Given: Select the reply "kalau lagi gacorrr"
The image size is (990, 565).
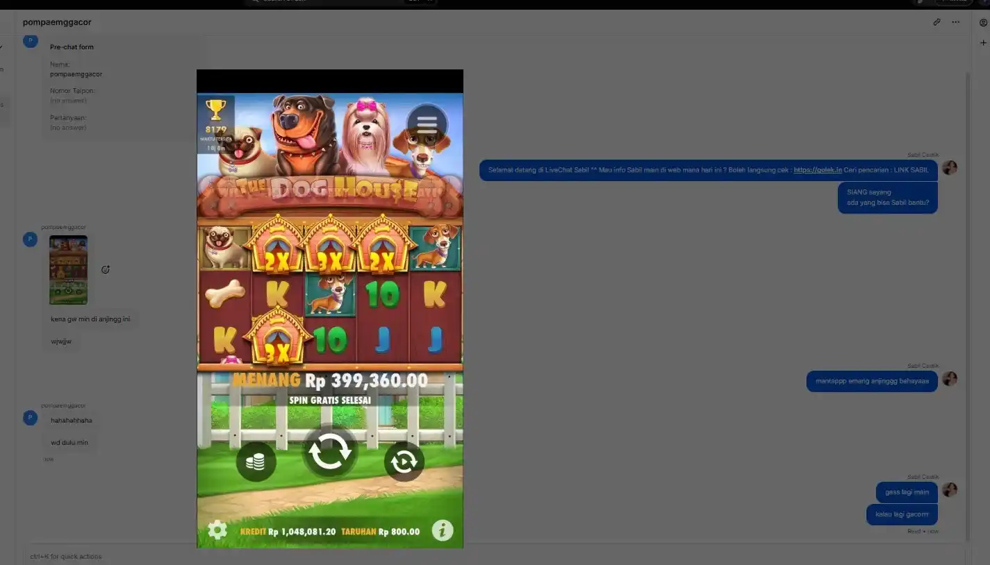Looking at the screenshot, I should (902, 514).
